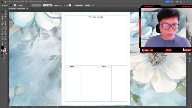Viewport: 192px width, 108px height.
Task: Open the Type menu
Action: [x=22, y=2]
